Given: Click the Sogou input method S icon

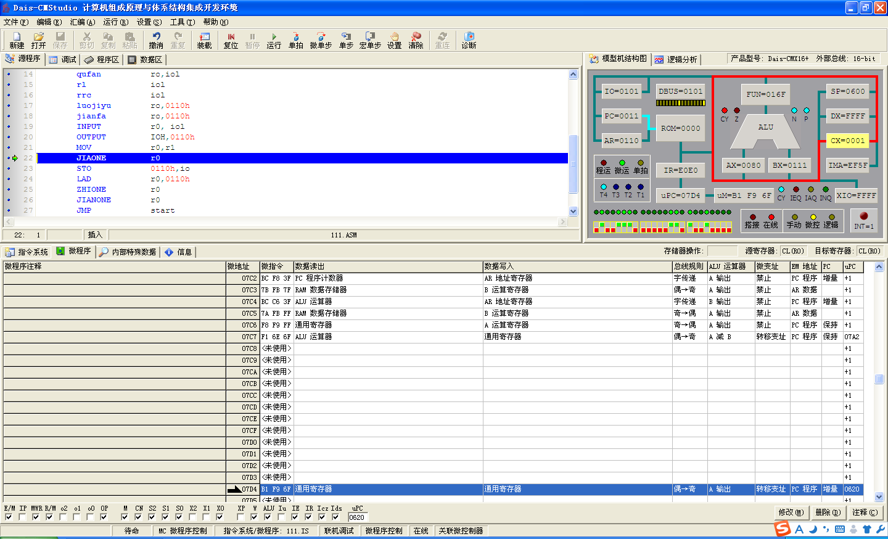Looking at the screenshot, I should coord(783,529).
